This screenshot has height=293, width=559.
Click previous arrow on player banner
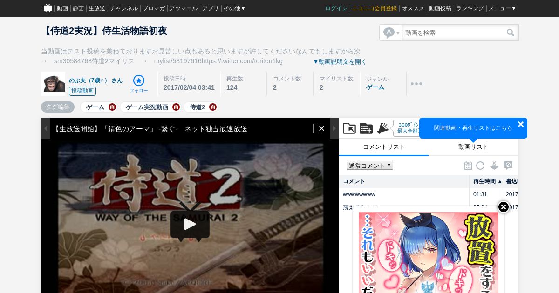click(x=46, y=128)
